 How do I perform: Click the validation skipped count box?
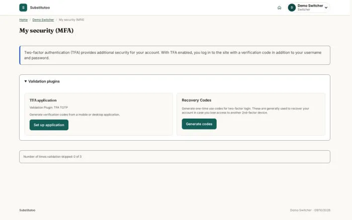point(174,157)
